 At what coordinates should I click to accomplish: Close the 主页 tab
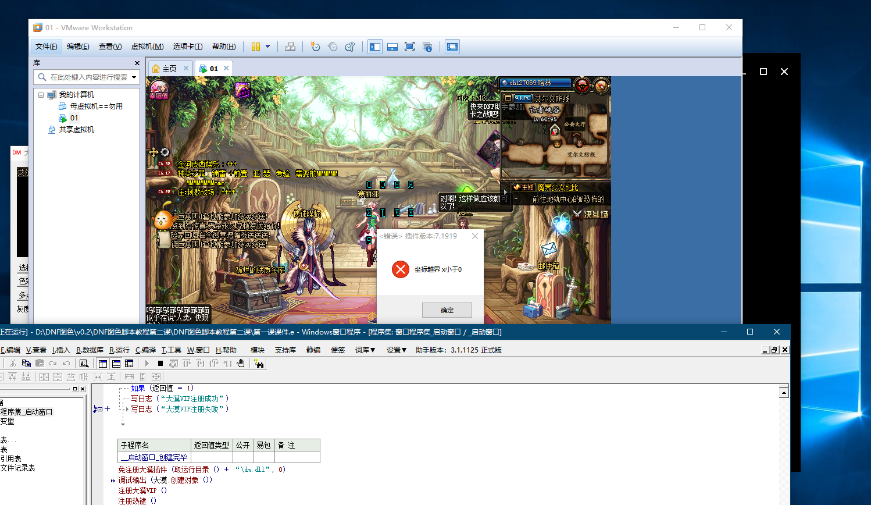[186, 68]
